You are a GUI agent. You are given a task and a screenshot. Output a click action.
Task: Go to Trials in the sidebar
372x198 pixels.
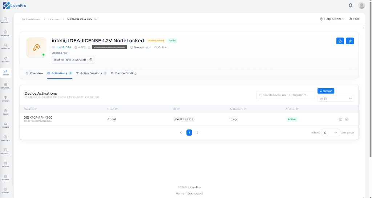pos(5,112)
